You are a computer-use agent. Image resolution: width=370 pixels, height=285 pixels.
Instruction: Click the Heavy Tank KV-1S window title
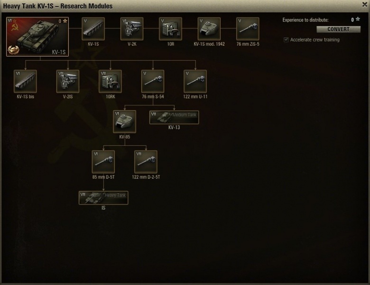click(58, 6)
